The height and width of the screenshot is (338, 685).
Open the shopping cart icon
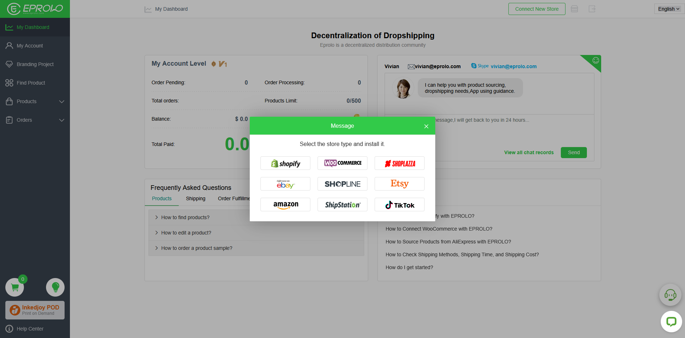[x=15, y=287]
